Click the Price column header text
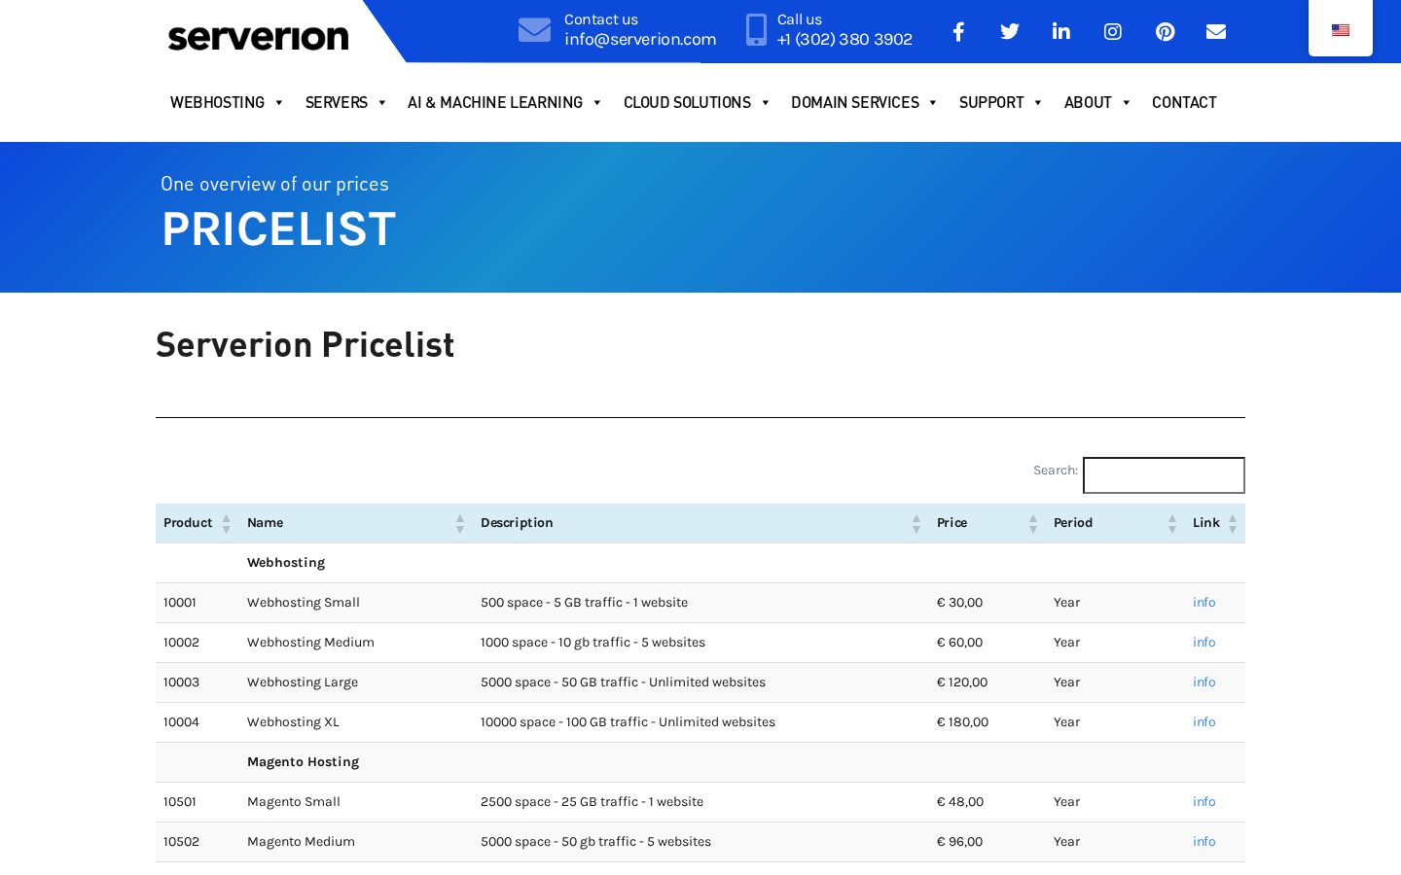 click(x=952, y=523)
